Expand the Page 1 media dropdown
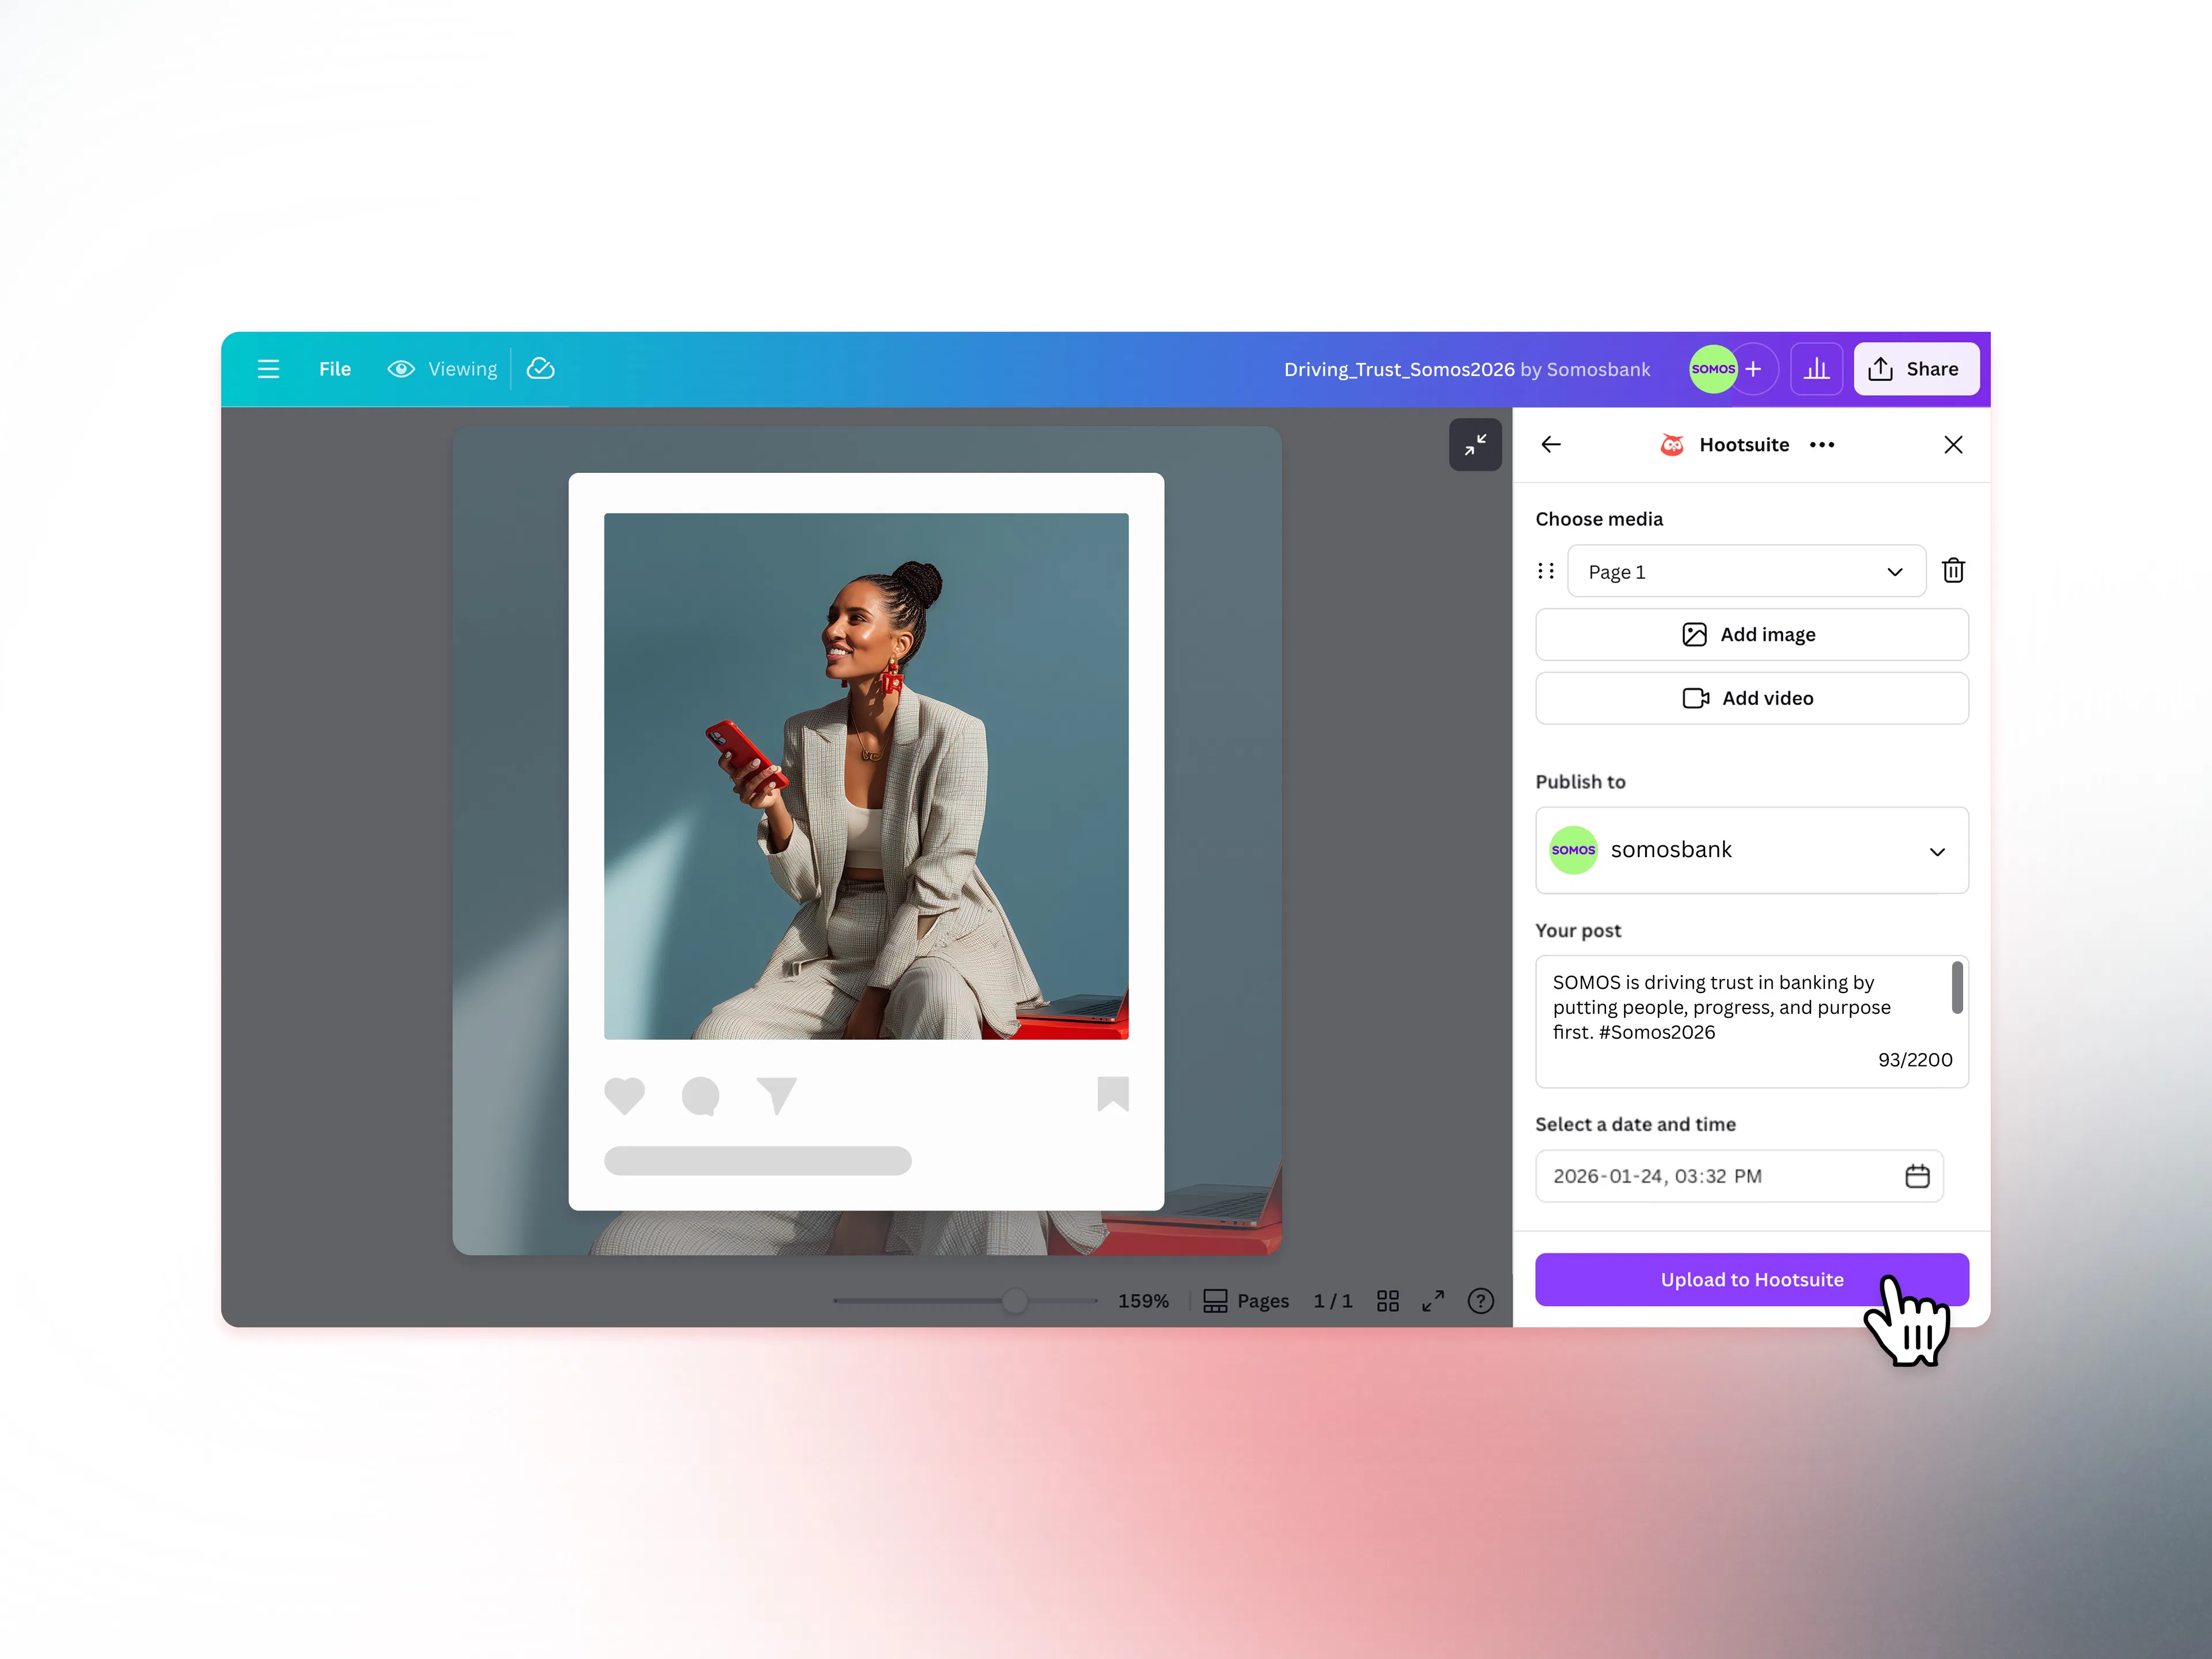The height and width of the screenshot is (1659, 2212). pos(1746,571)
